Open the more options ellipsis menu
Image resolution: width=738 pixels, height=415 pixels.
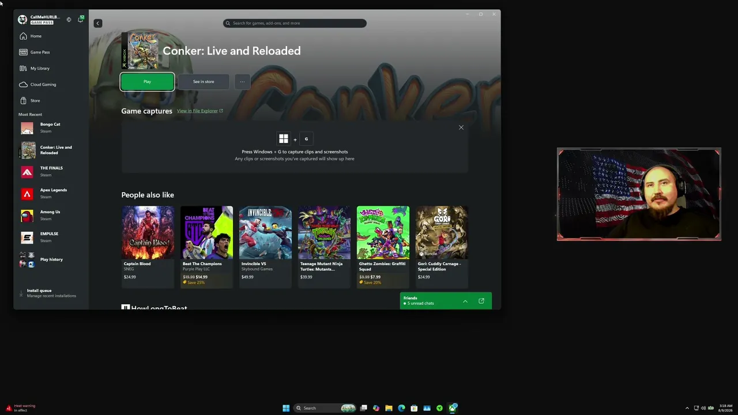(x=242, y=82)
